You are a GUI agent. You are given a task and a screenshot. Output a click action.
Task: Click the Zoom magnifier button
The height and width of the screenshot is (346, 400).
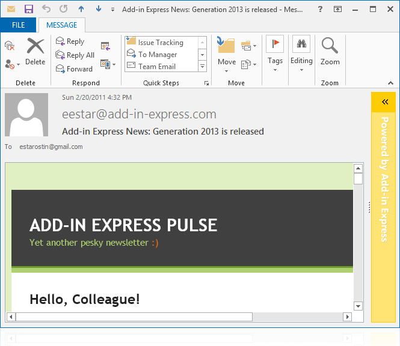point(330,51)
